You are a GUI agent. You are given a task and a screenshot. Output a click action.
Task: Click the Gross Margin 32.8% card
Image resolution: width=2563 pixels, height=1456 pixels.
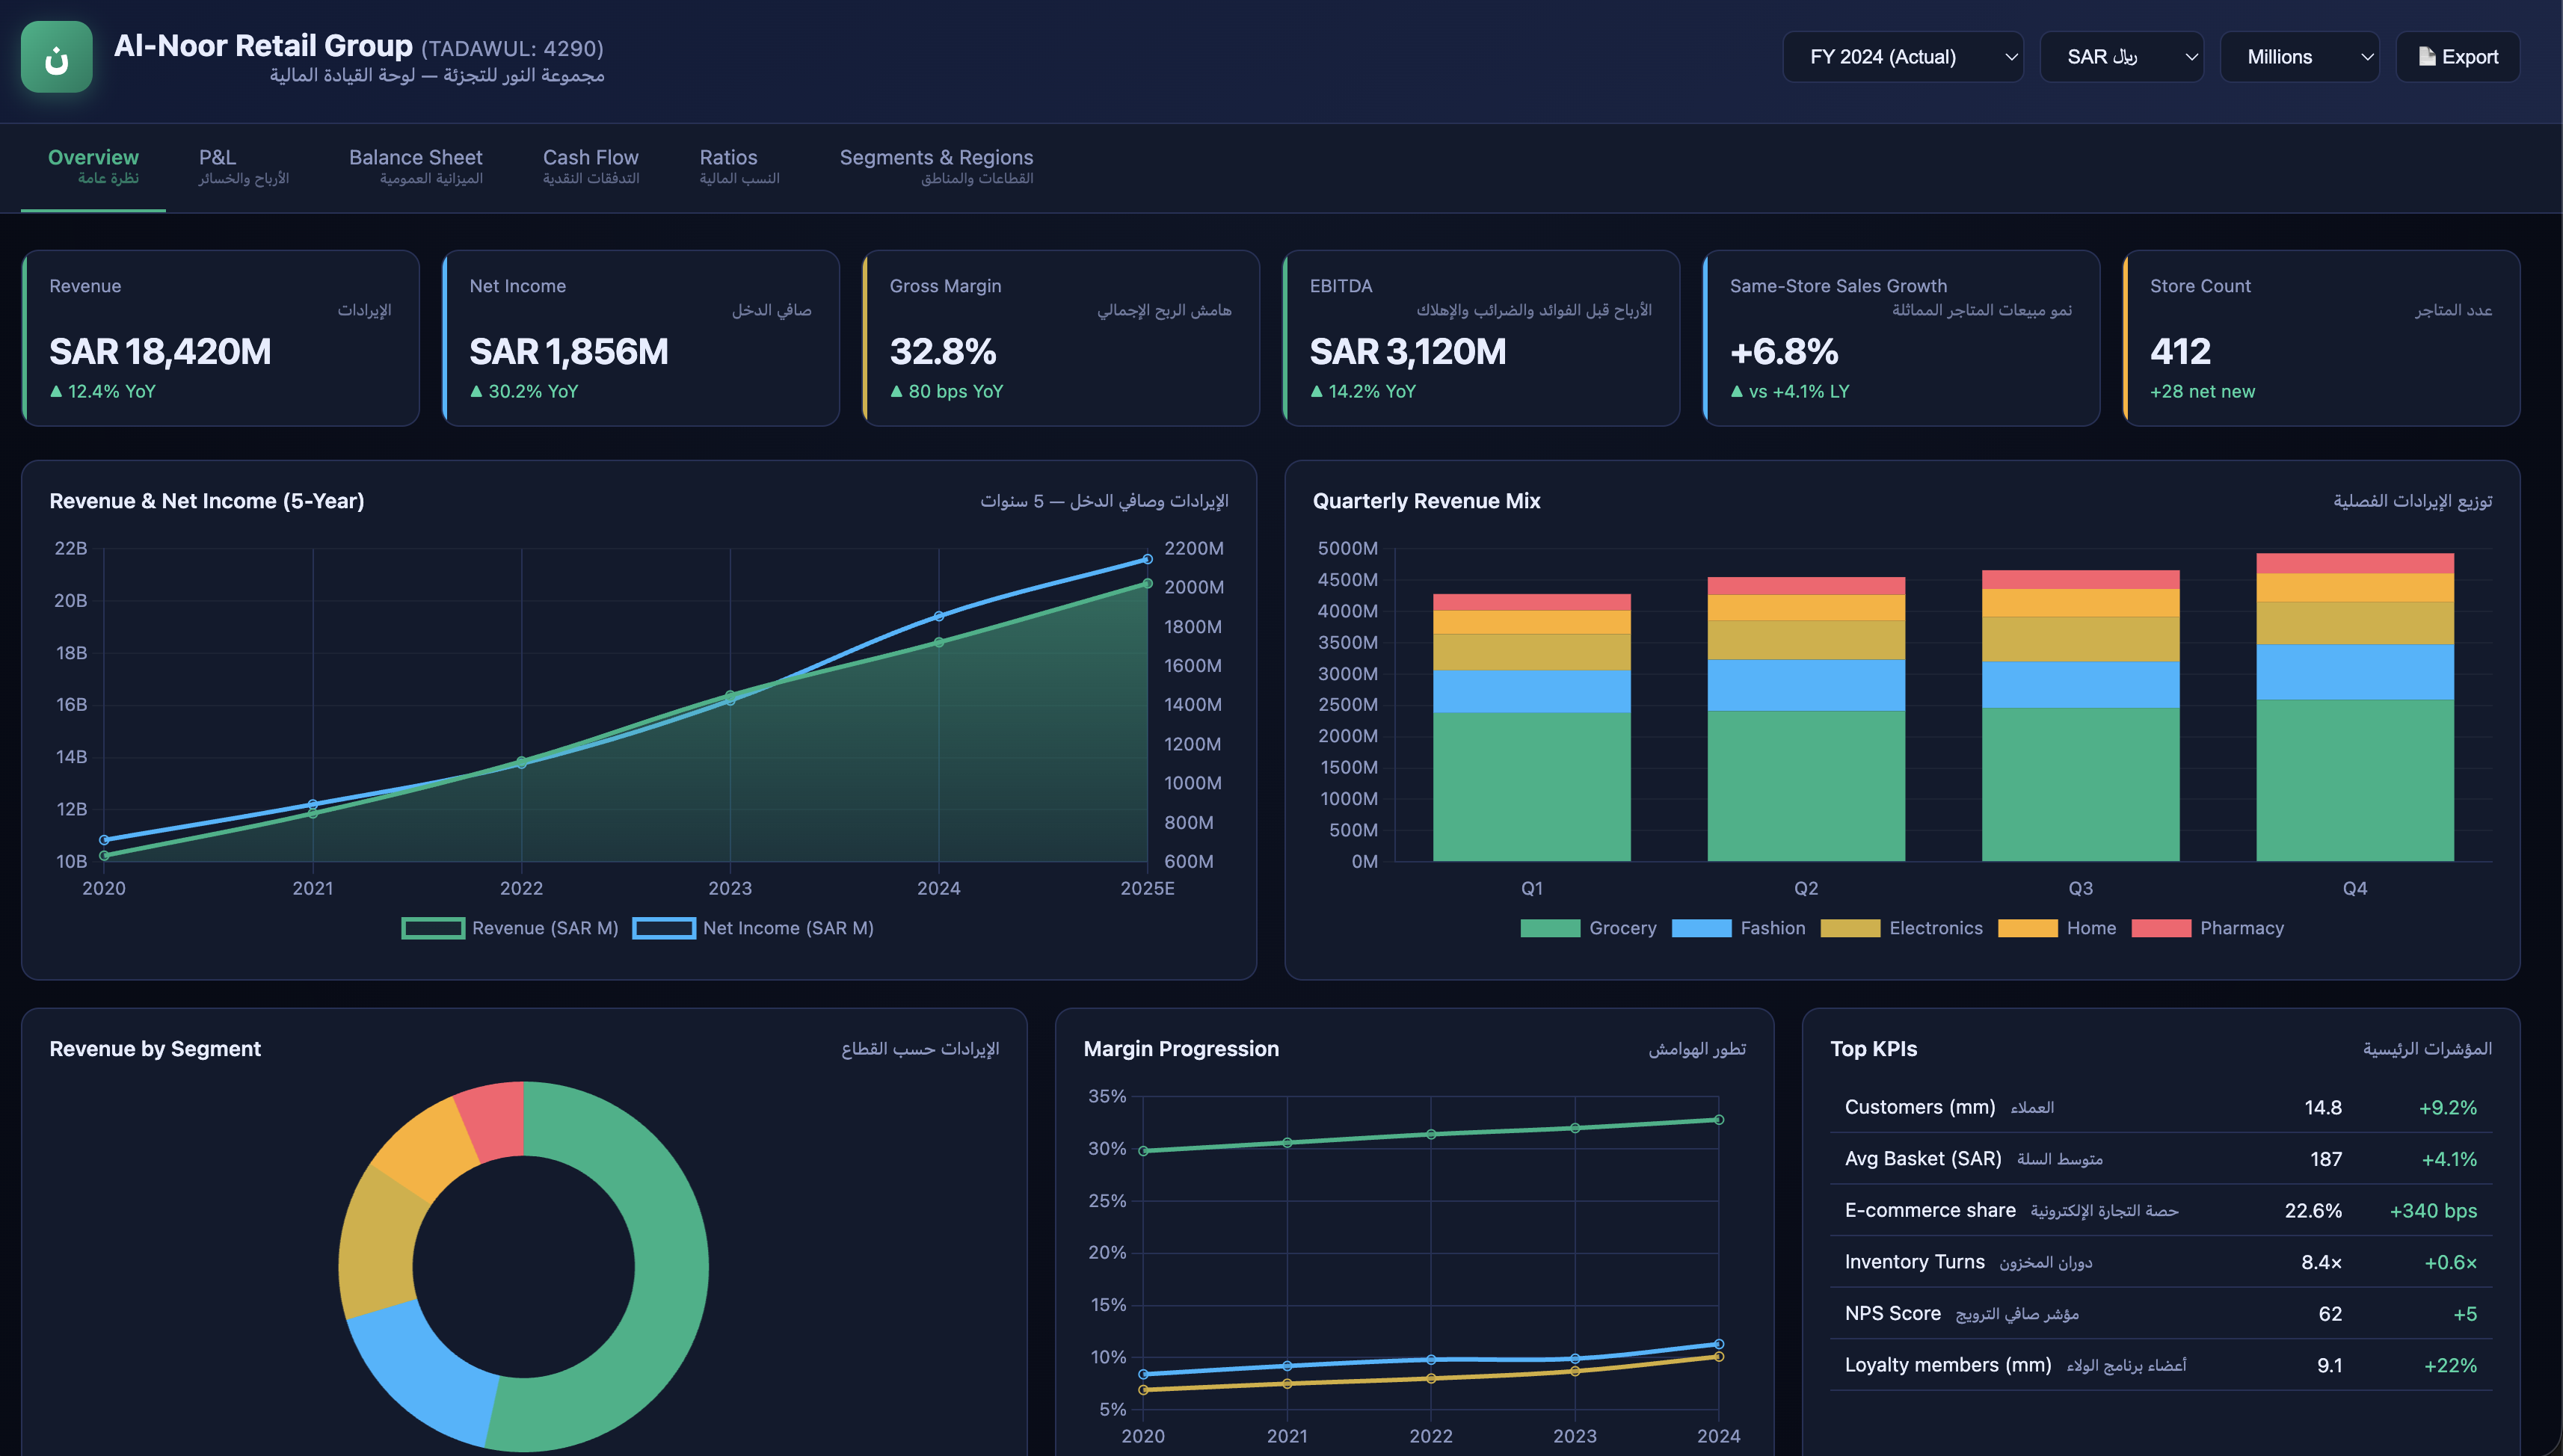tap(1060, 338)
